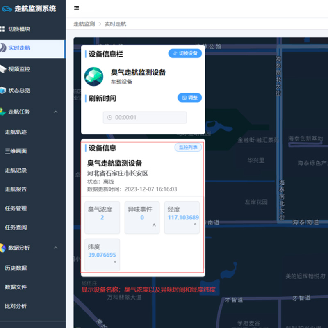Click the 视频监控 camera icon
328x328 pixels.
(x=3, y=69)
